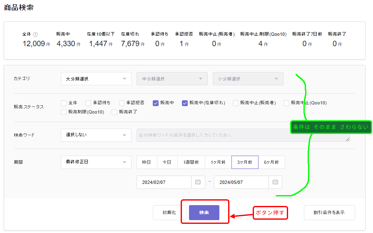Click the start date field 2024/02/07
Viewport: 373px width, 233px height.
pos(164,182)
